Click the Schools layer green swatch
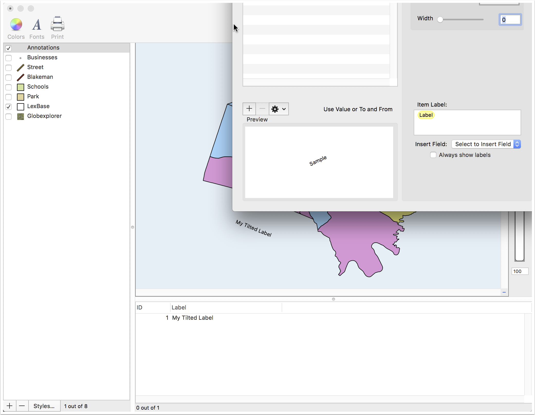535x415 pixels. 21,87
